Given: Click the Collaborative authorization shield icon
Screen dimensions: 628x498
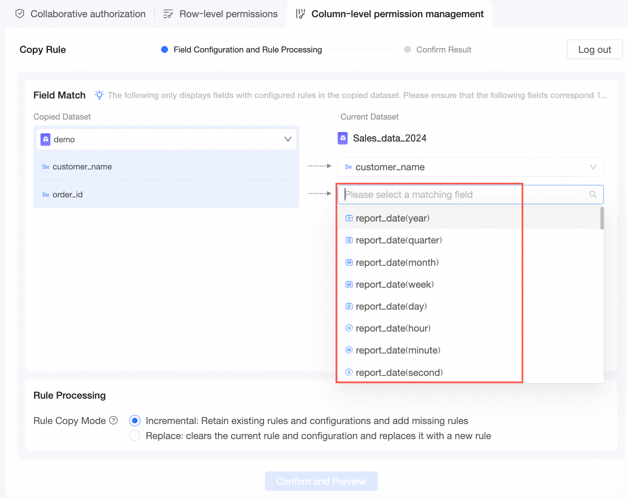Looking at the screenshot, I should (20, 14).
